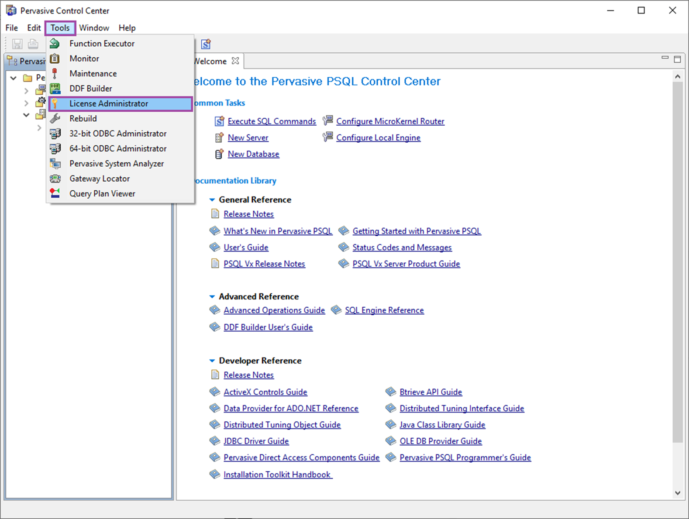Viewport: 689px width, 519px height.
Task: Open the Execute SQL Commands link
Action: click(272, 121)
